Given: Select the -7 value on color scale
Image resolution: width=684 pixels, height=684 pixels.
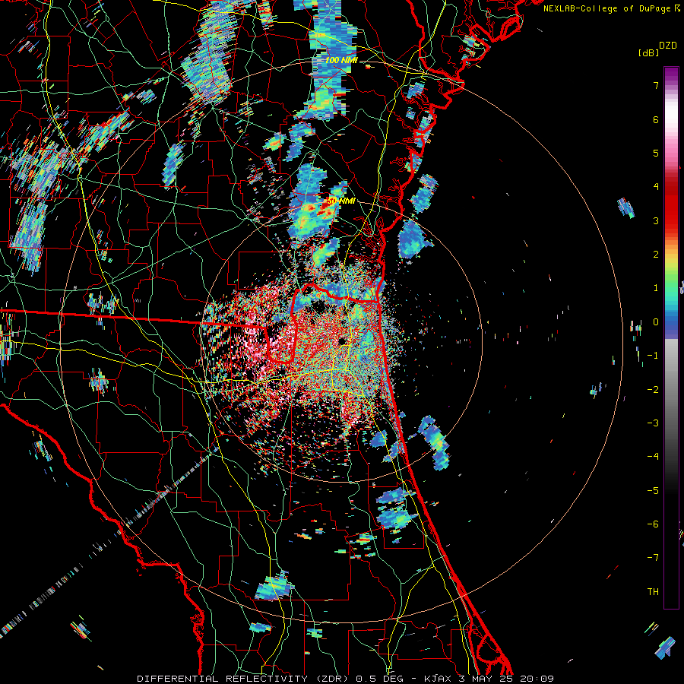Looking at the screenshot, I should click(x=653, y=558).
